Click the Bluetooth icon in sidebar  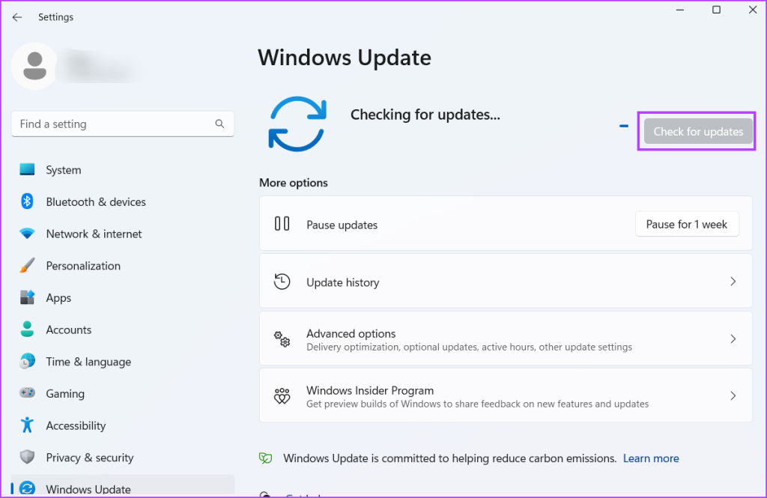click(27, 201)
